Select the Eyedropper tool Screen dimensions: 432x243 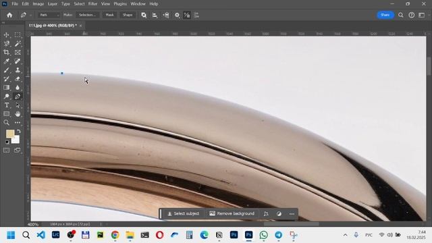[6, 61]
